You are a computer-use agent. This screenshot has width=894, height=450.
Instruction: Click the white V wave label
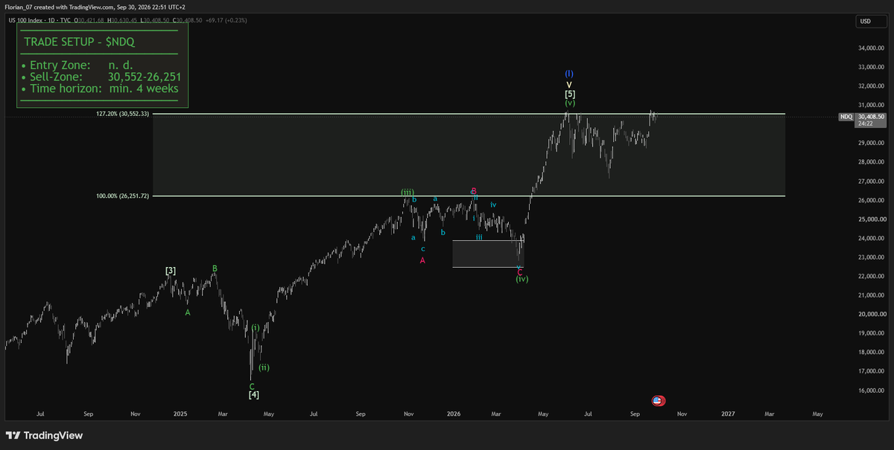pos(569,84)
